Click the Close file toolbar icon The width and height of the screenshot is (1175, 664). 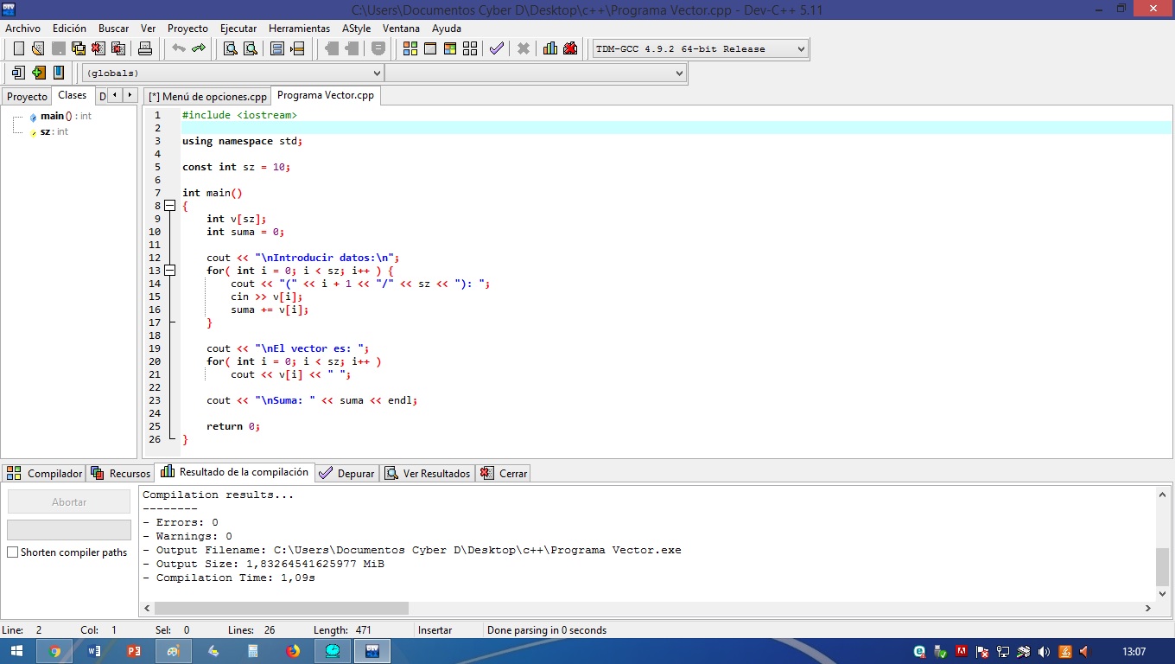point(98,48)
